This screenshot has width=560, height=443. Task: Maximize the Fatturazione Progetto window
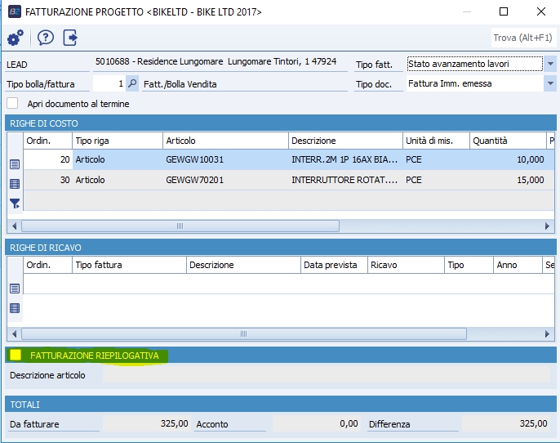[504, 11]
